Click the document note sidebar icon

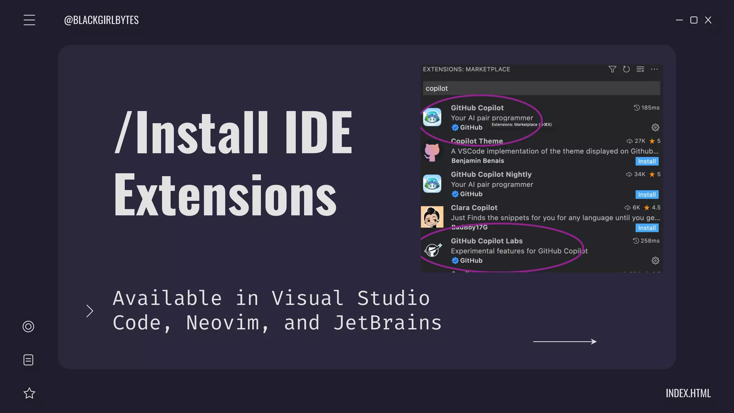(x=28, y=360)
